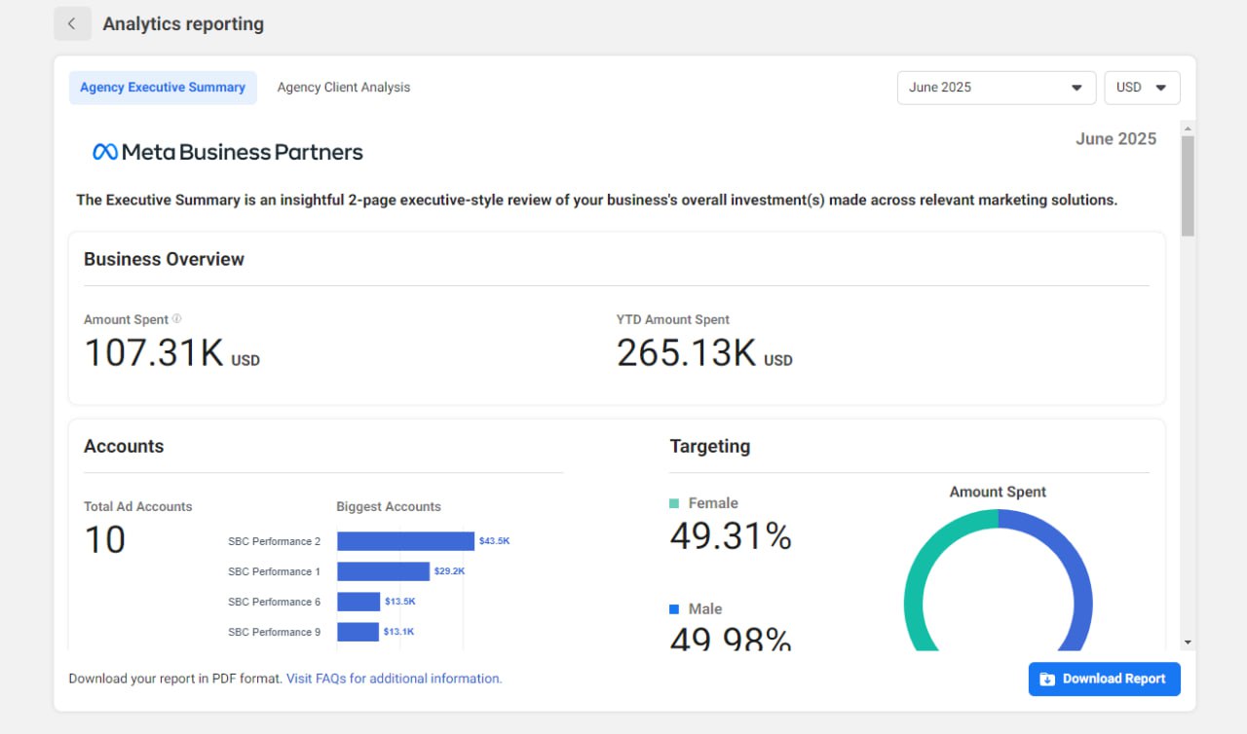Switch to Agency Client Analysis tab
Screen dimensions: 1247x734
pos(344,88)
